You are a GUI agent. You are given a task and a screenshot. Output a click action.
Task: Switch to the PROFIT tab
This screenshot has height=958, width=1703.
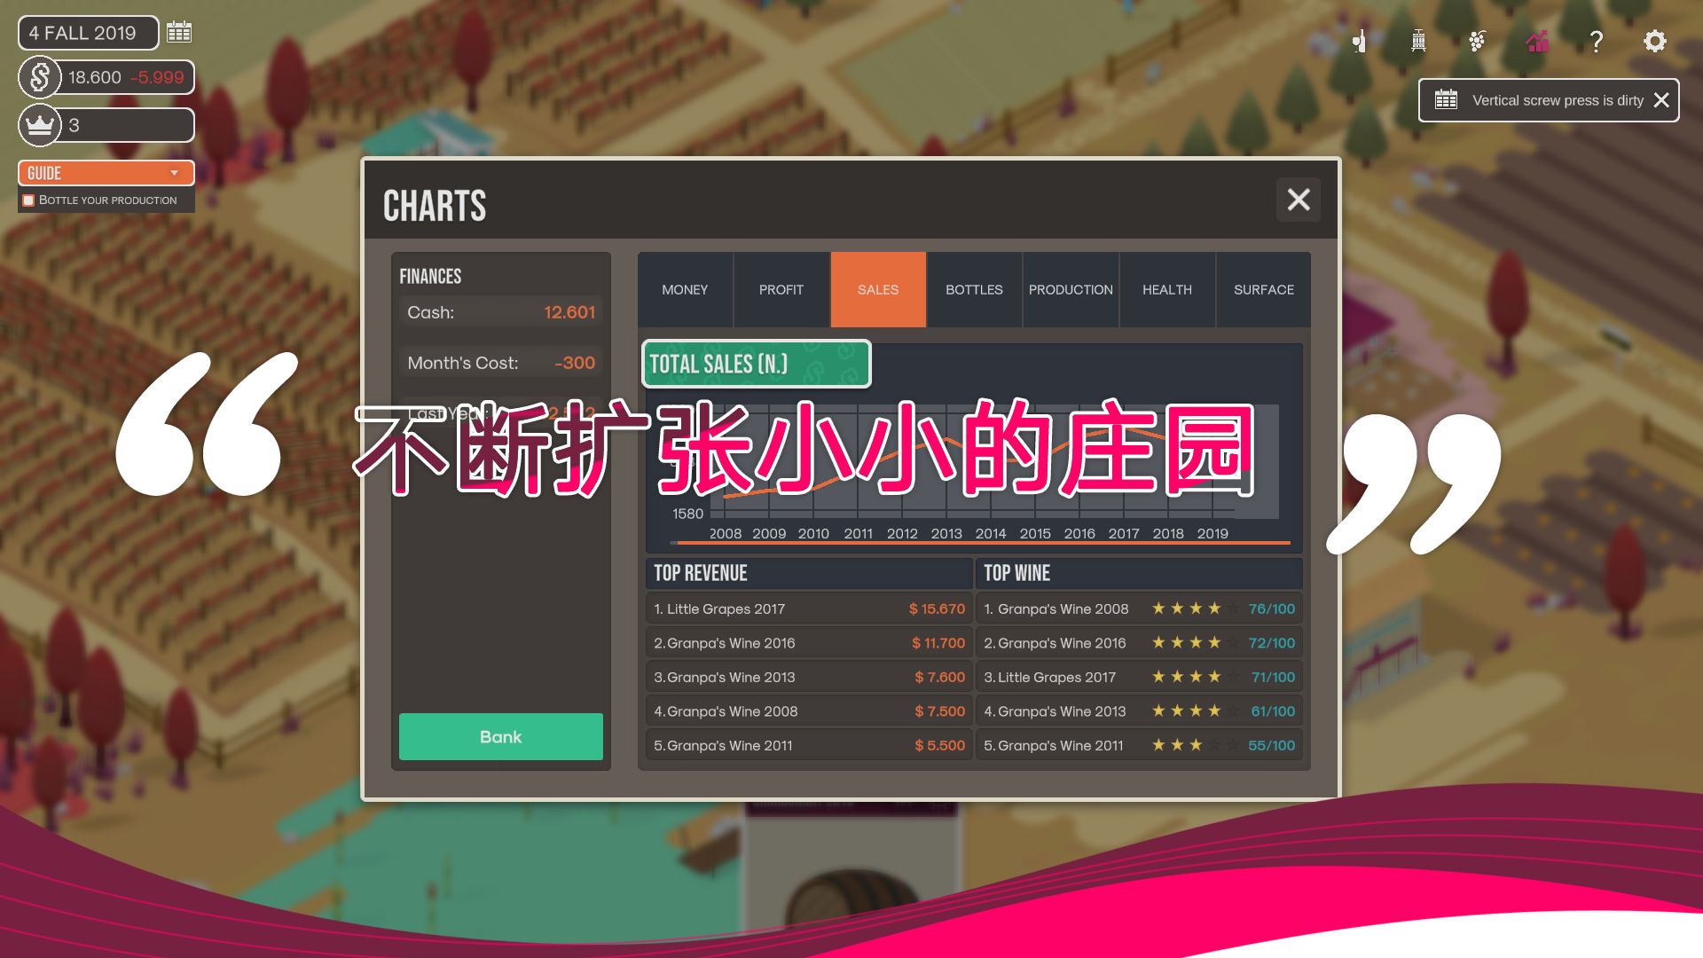(781, 289)
